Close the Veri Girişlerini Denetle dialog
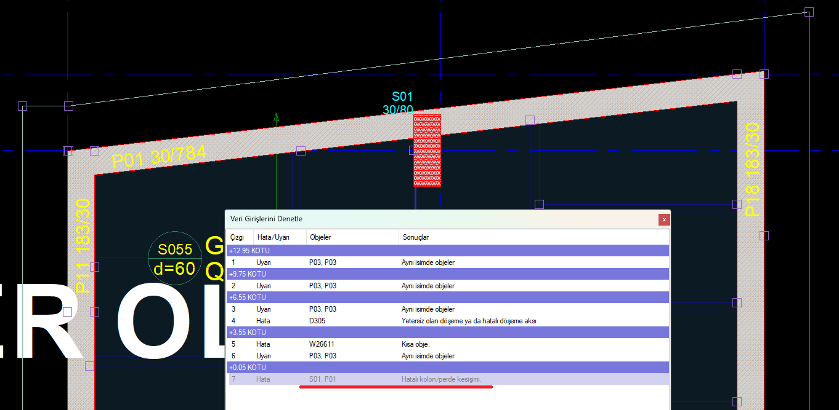Viewport: 839px width, 410px height. tap(663, 219)
